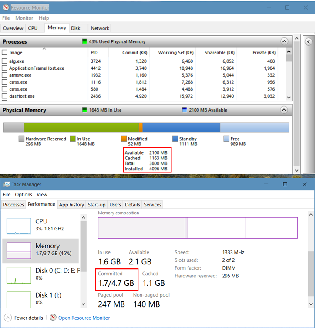This screenshot has width=316, height=328.
Task: Click the Task Manager title bar icon
Action: (7, 184)
